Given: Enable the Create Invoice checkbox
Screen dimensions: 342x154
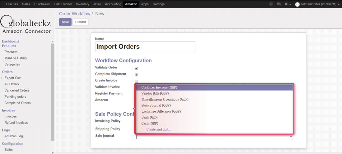Looking at the screenshot, I should pyautogui.click(x=136, y=81).
